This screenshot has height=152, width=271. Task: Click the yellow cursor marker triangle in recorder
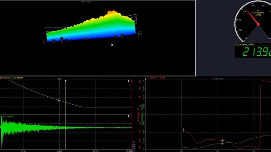click(65, 81)
